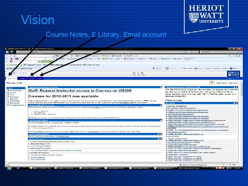Click the horizontal scrollbar at page bottom

(x=122, y=162)
